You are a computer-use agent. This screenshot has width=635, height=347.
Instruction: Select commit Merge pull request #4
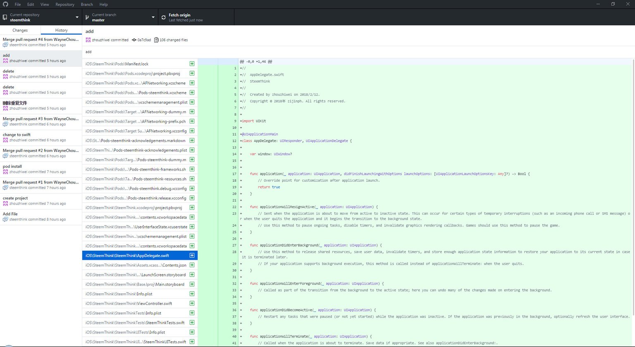point(41,42)
